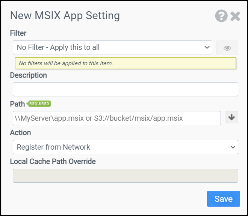This screenshot has height=216, width=248.
Task: Click into the Description text field
Action: 125,90
